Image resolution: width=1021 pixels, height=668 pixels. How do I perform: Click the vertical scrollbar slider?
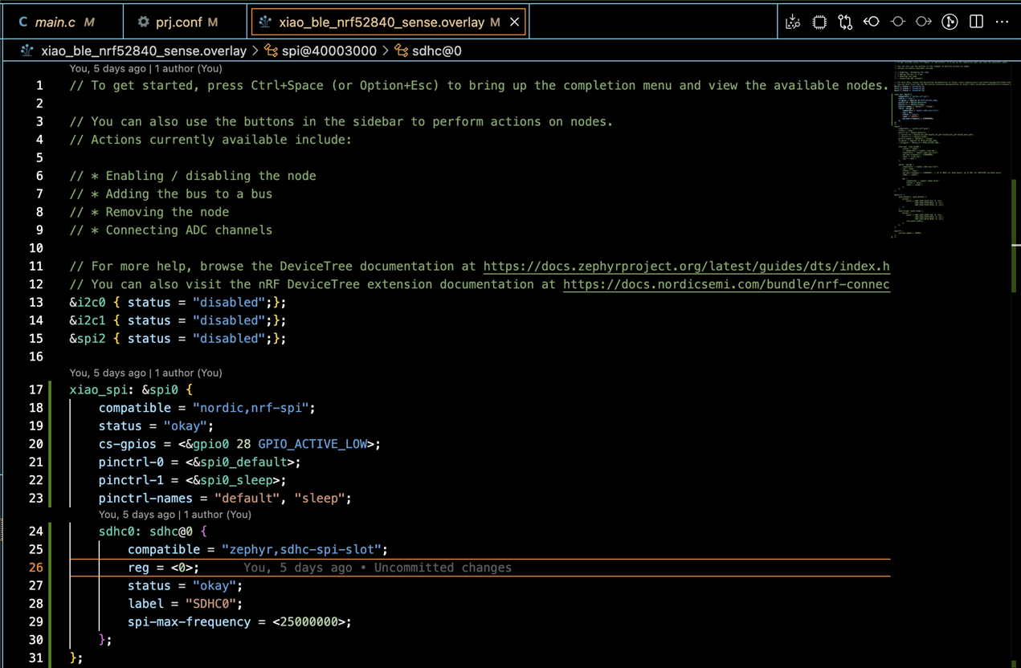coord(1015,234)
